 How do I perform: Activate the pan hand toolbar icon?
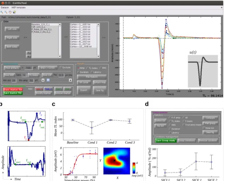10,12
